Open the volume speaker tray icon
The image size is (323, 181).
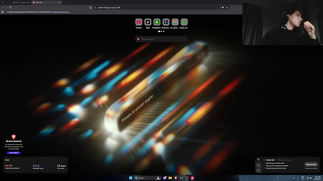pyautogui.click(x=310, y=178)
